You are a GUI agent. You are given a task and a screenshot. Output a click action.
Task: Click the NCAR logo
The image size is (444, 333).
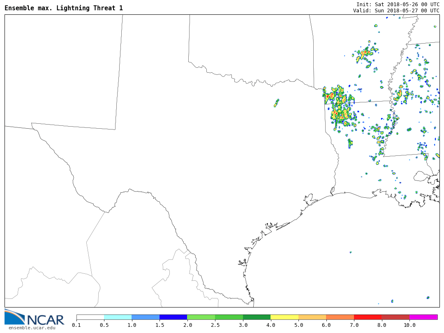pos(35,317)
